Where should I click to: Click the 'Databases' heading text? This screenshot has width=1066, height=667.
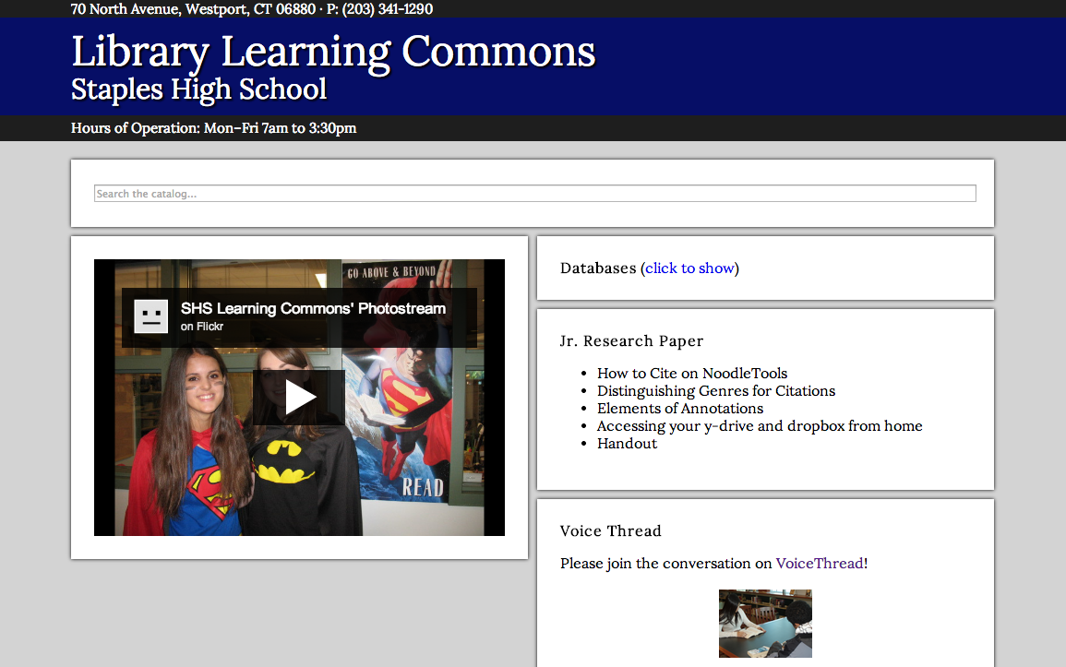598,268
